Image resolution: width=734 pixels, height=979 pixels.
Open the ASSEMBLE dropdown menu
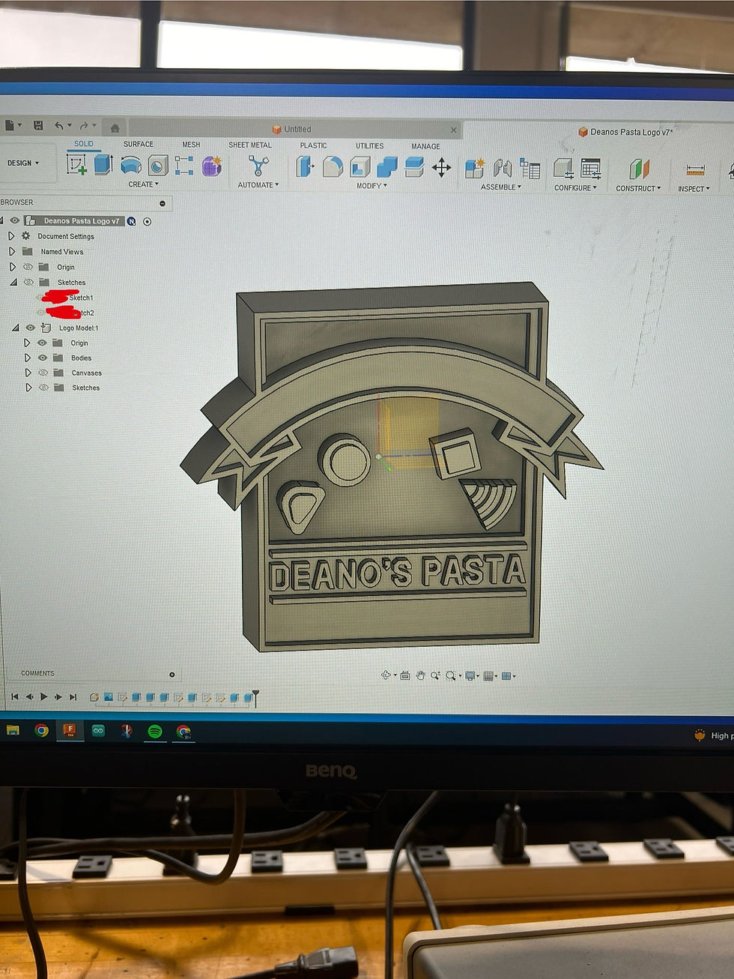(501, 187)
